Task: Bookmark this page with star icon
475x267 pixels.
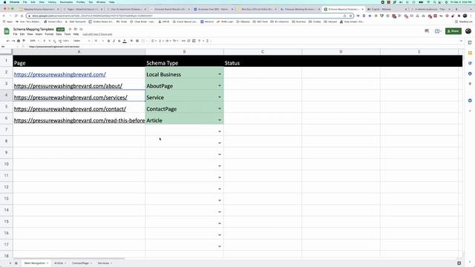Action: pyautogui.click(x=350, y=16)
